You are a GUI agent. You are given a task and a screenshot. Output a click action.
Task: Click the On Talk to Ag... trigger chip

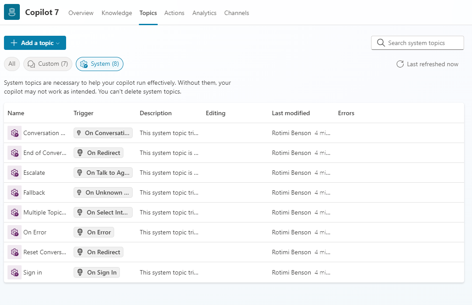point(103,173)
